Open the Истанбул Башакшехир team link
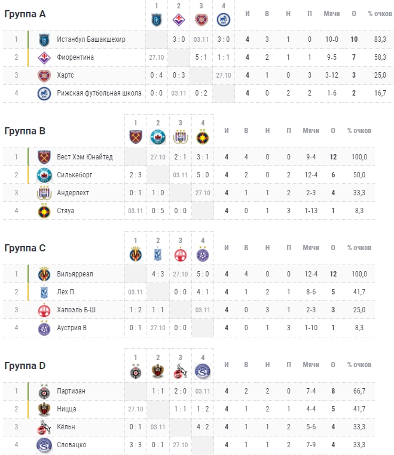 (91, 39)
